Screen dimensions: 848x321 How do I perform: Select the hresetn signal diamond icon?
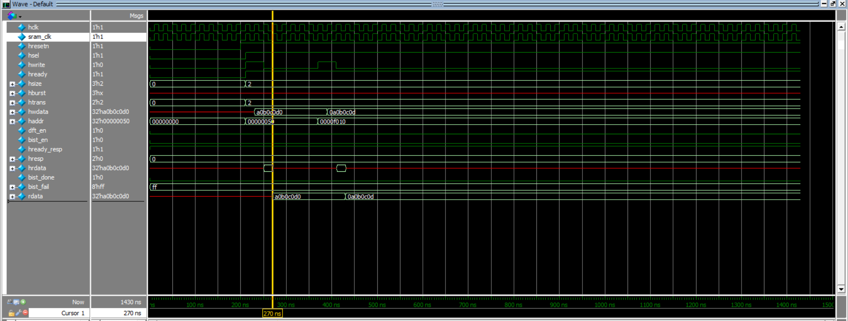click(x=22, y=46)
